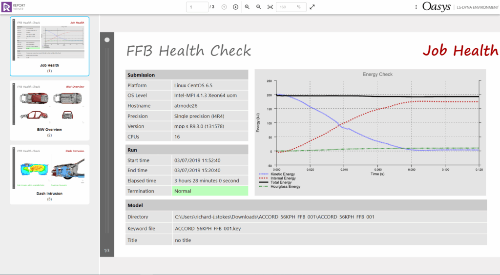Open the BIW Overview page thumbnail
This screenshot has height=275, width=500.
click(49, 110)
